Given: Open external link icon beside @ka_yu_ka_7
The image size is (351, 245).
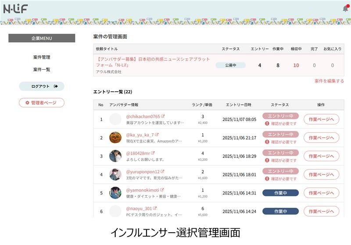Looking at the screenshot, I should pyautogui.click(x=157, y=135).
